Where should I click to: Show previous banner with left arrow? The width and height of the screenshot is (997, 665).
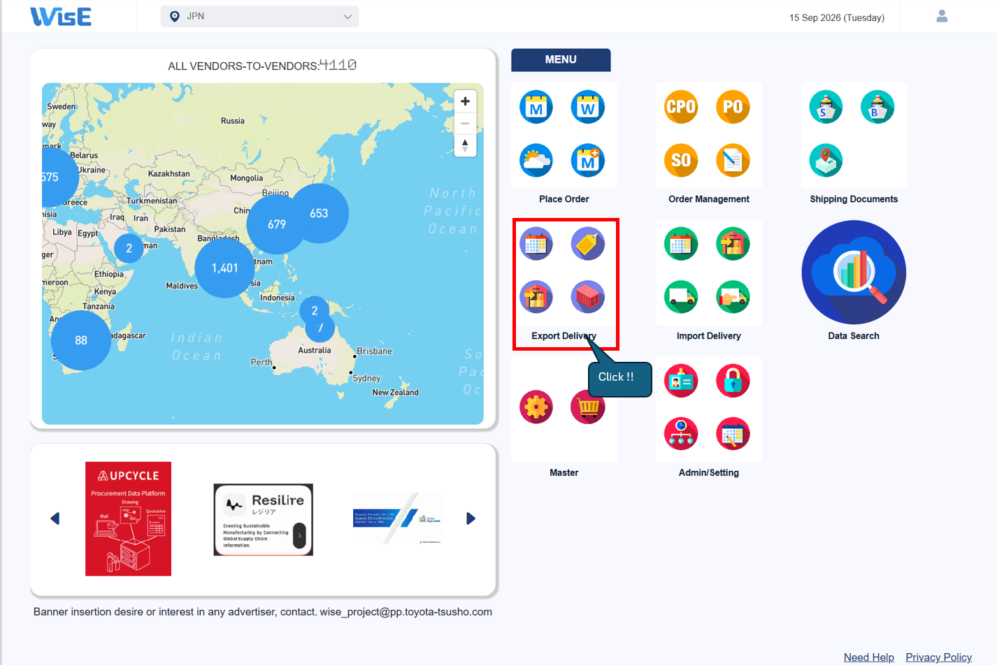[55, 518]
